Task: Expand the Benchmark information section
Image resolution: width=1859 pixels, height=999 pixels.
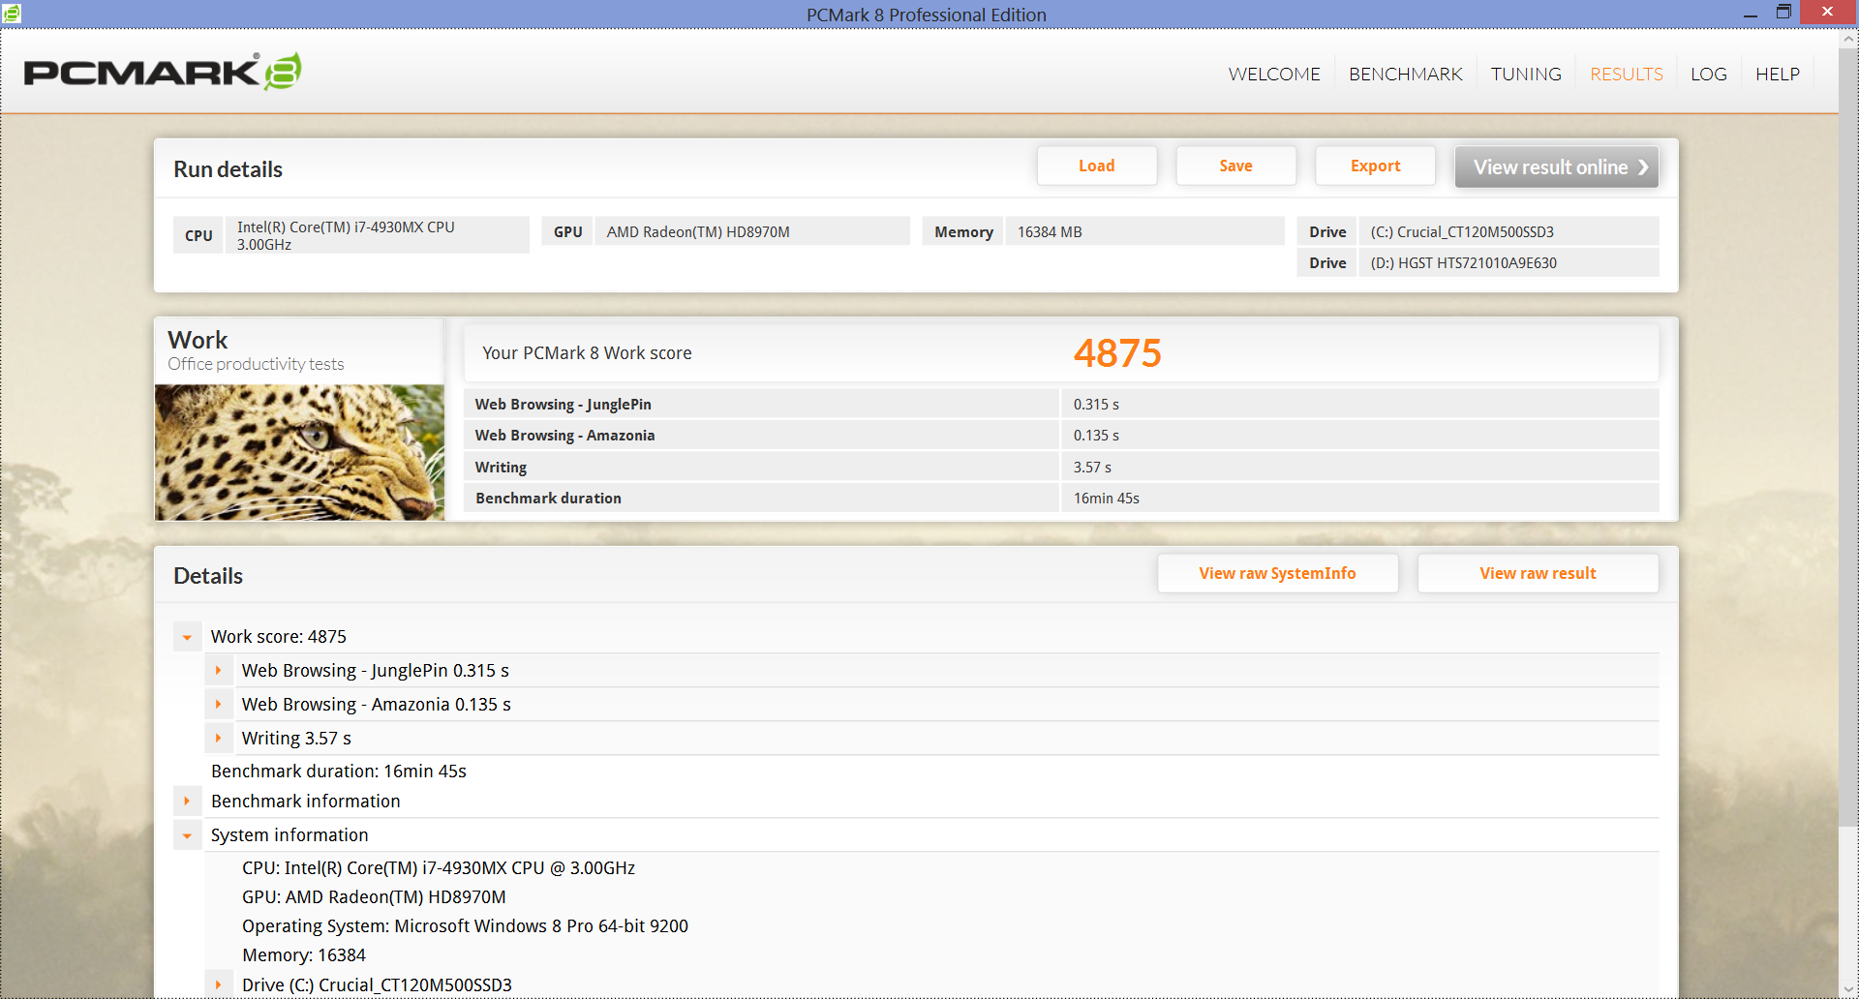Action: [188, 802]
